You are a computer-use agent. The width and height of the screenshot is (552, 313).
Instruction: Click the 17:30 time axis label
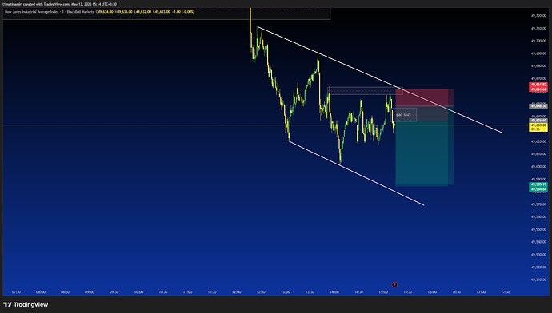pyautogui.click(x=506, y=292)
